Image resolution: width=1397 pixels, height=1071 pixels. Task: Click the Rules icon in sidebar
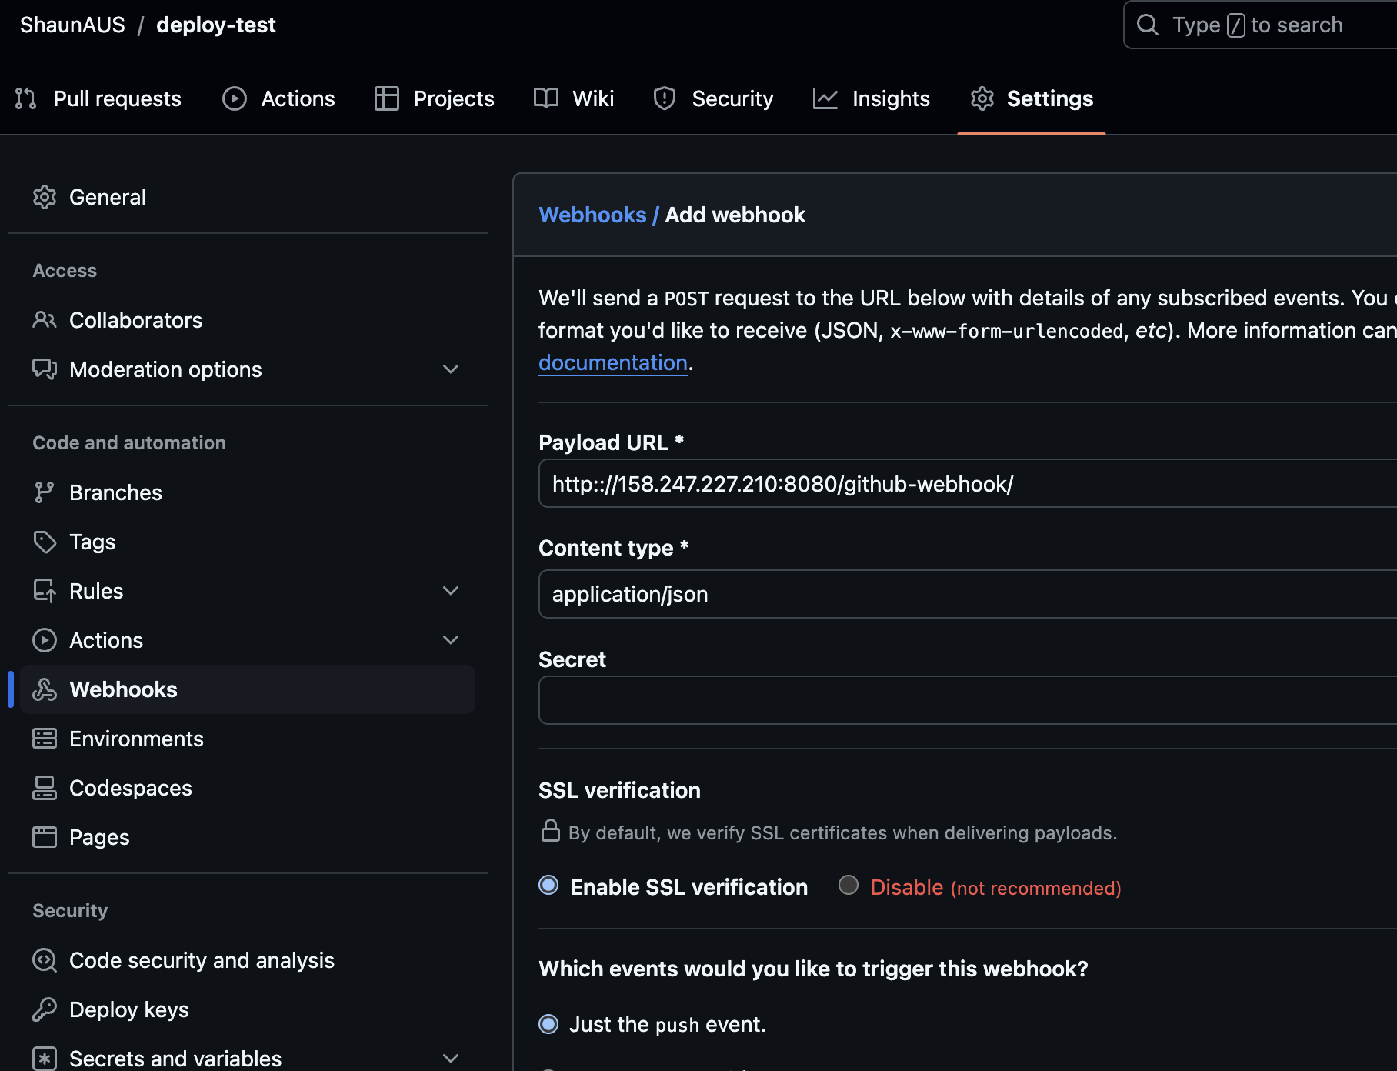(x=45, y=591)
